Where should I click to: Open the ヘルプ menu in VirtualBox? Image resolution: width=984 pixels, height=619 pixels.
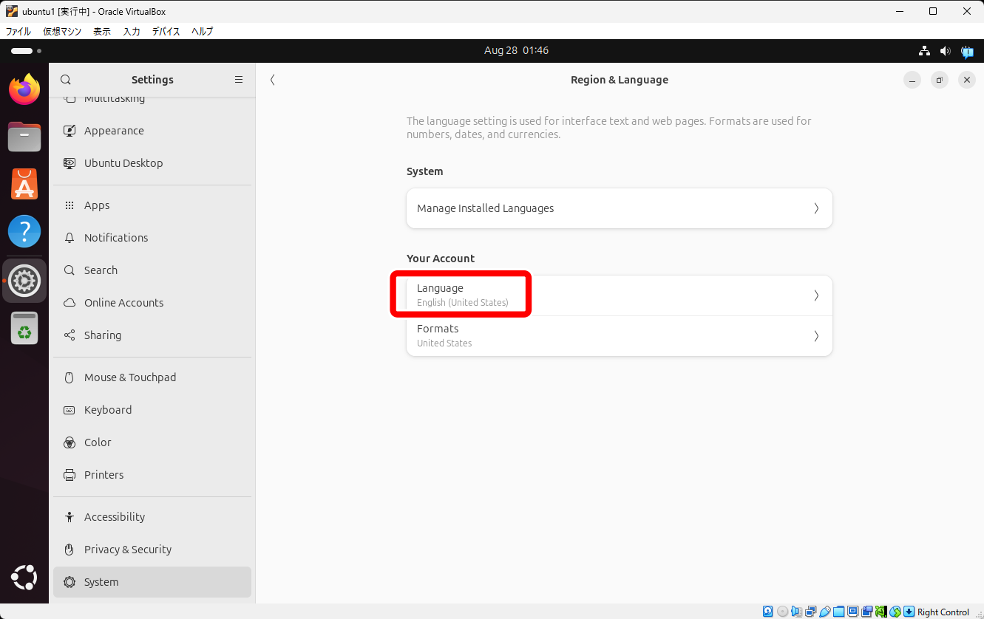pyautogui.click(x=202, y=32)
